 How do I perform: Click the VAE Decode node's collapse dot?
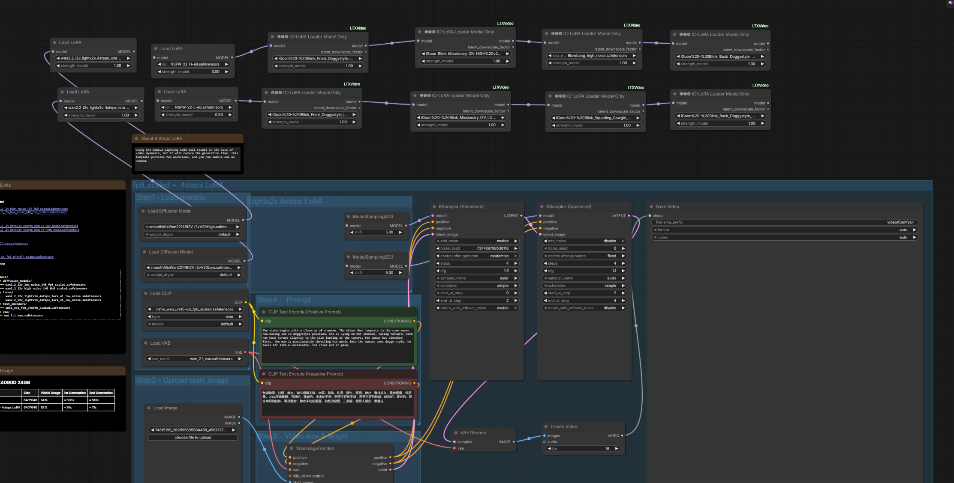click(456, 433)
